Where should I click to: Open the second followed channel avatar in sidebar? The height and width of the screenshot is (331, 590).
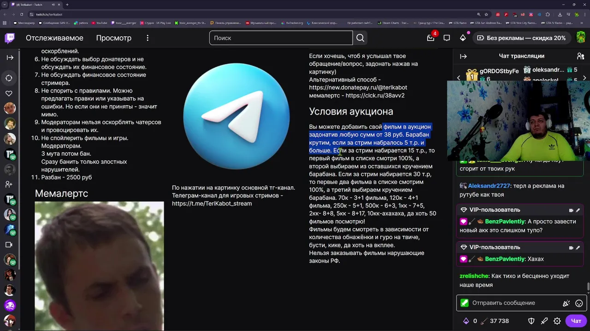point(10,124)
